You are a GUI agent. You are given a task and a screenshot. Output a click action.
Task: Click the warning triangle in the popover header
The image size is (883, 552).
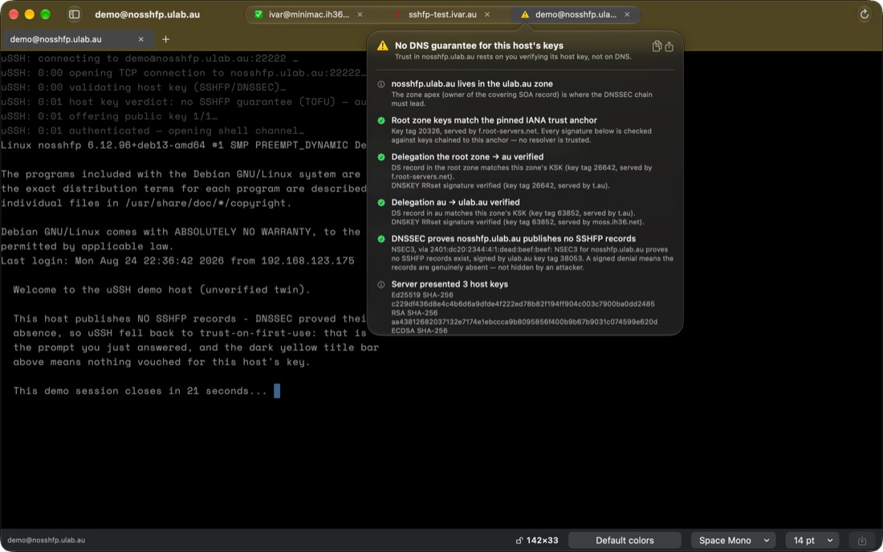point(383,47)
